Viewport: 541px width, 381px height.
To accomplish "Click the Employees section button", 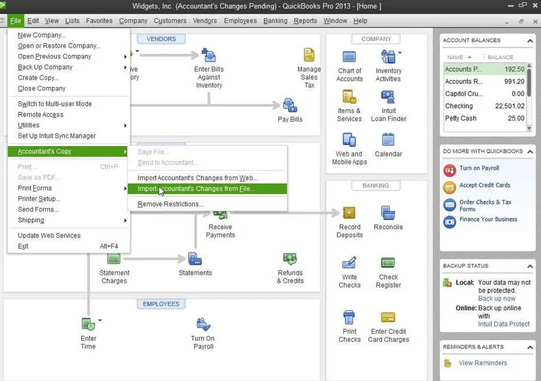I will (161, 304).
